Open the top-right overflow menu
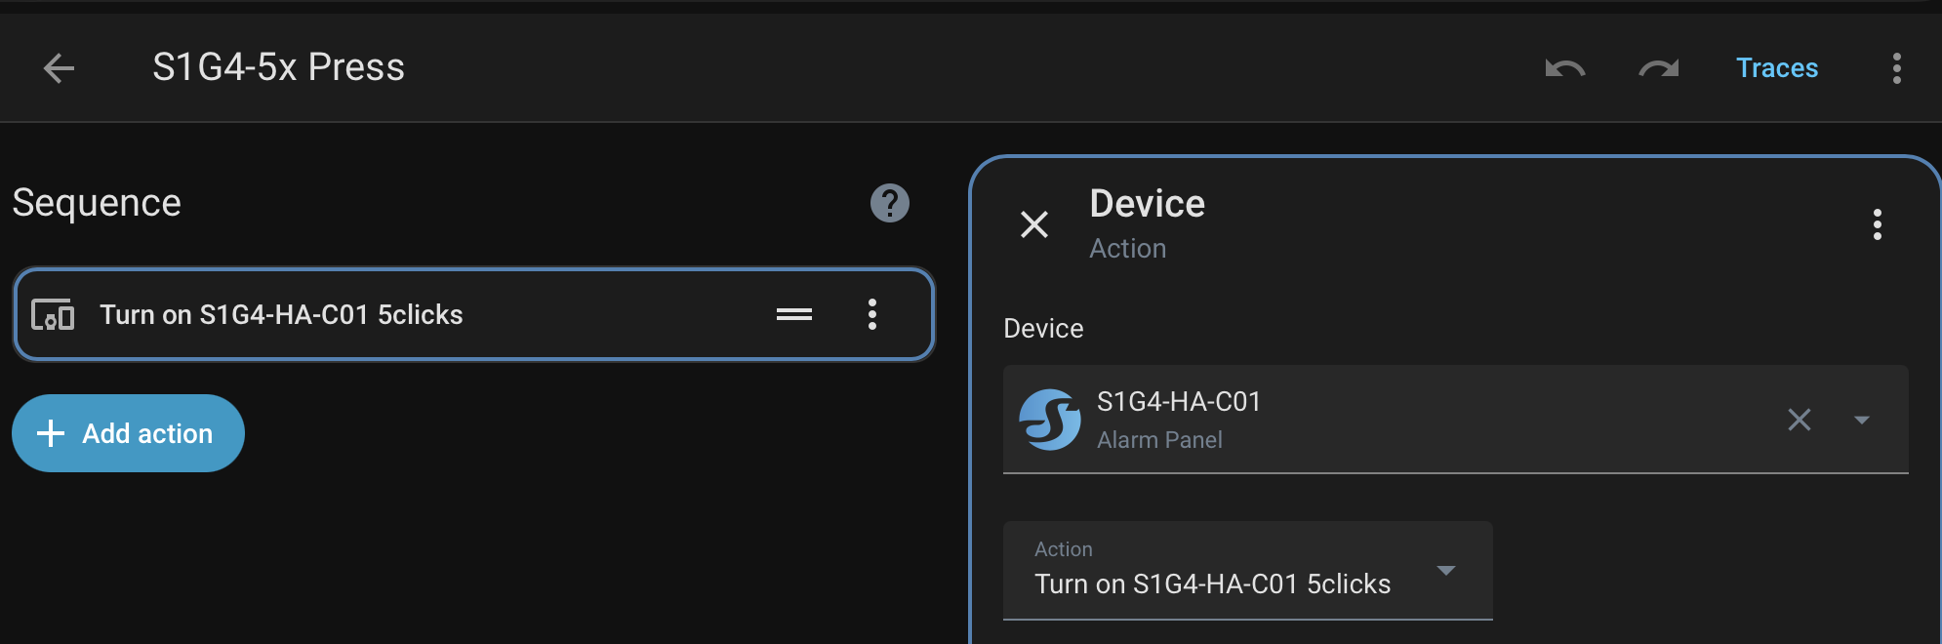The image size is (1942, 644). tap(1896, 68)
